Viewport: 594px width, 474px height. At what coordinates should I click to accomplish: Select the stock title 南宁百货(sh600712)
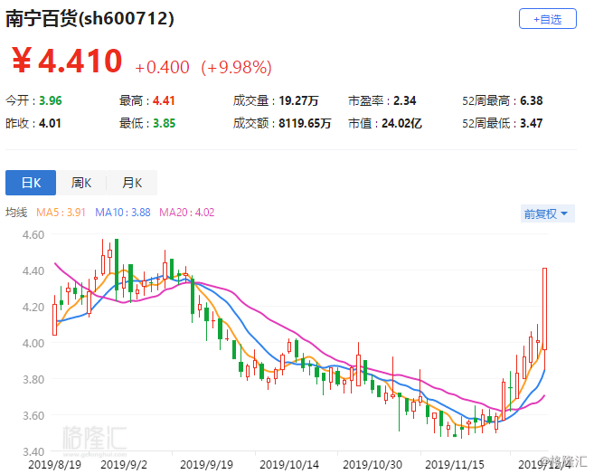pos(90,18)
